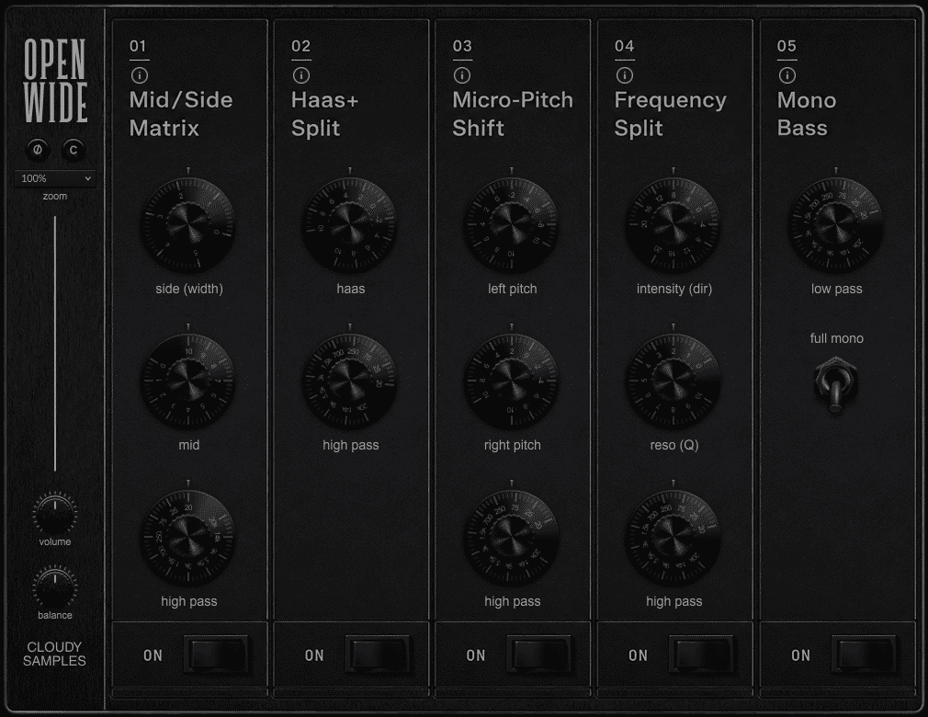Click the Open Wide logo

tap(55, 81)
